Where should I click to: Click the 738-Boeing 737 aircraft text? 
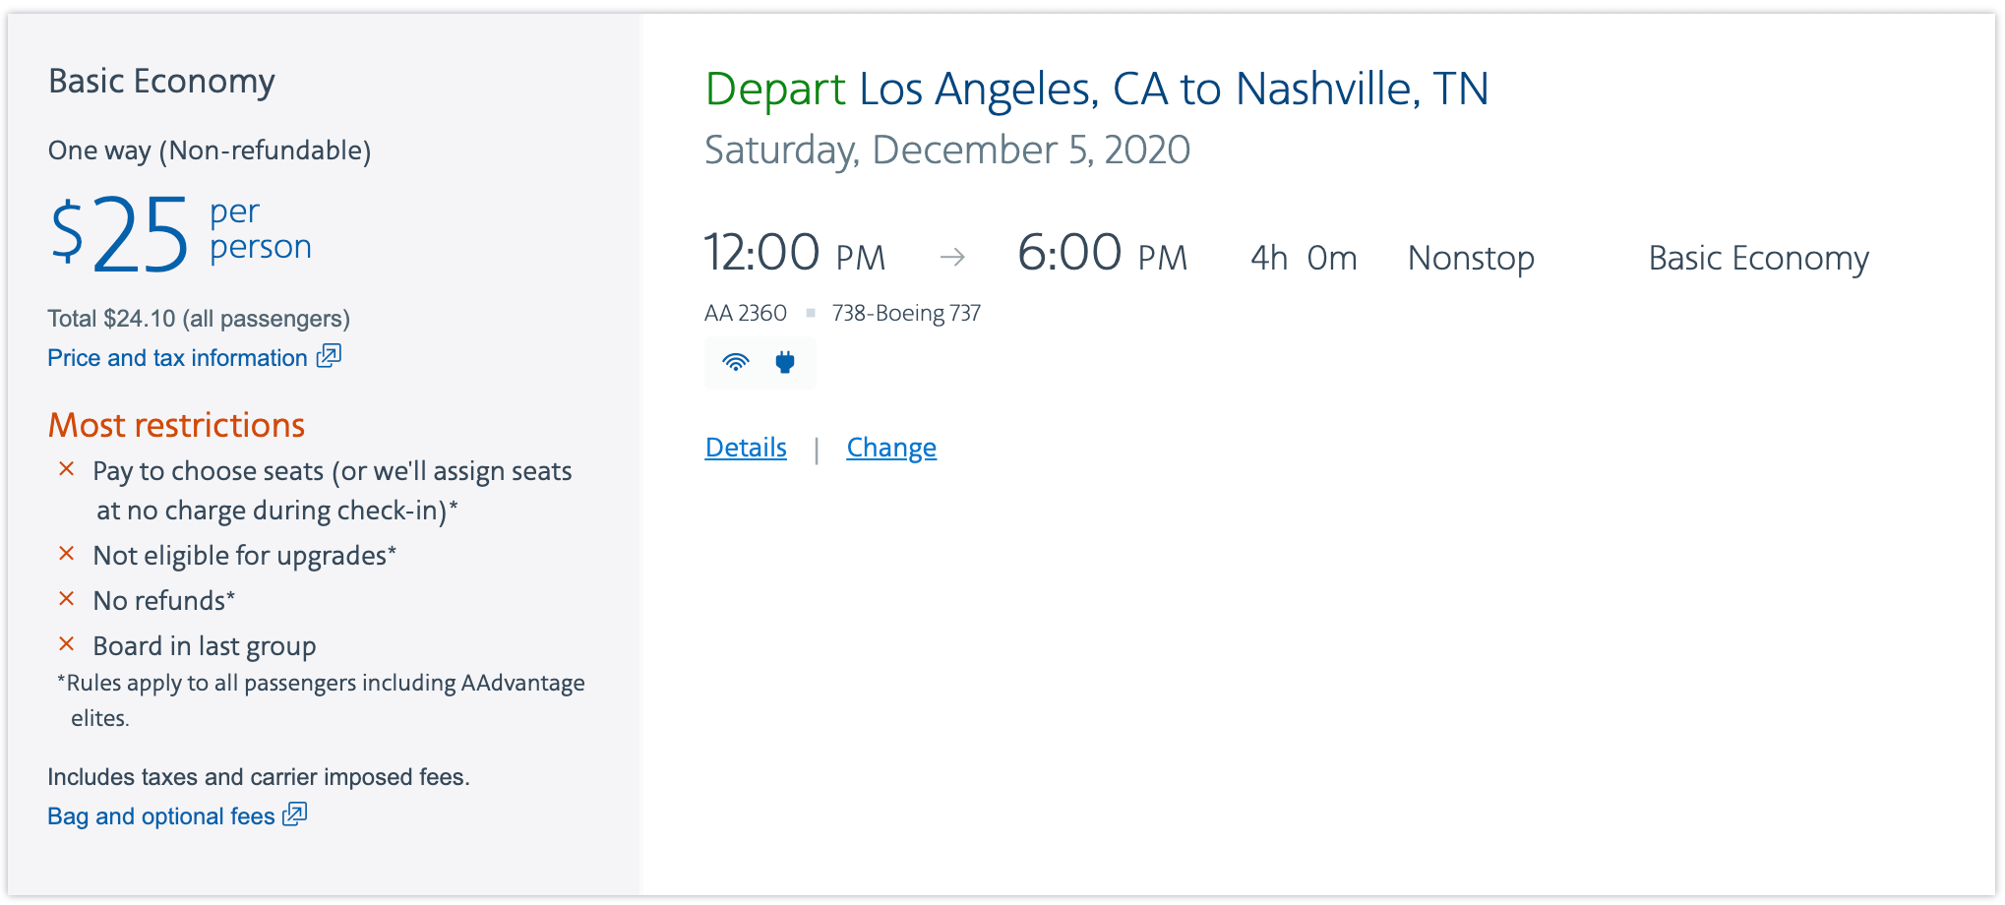pos(906,313)
